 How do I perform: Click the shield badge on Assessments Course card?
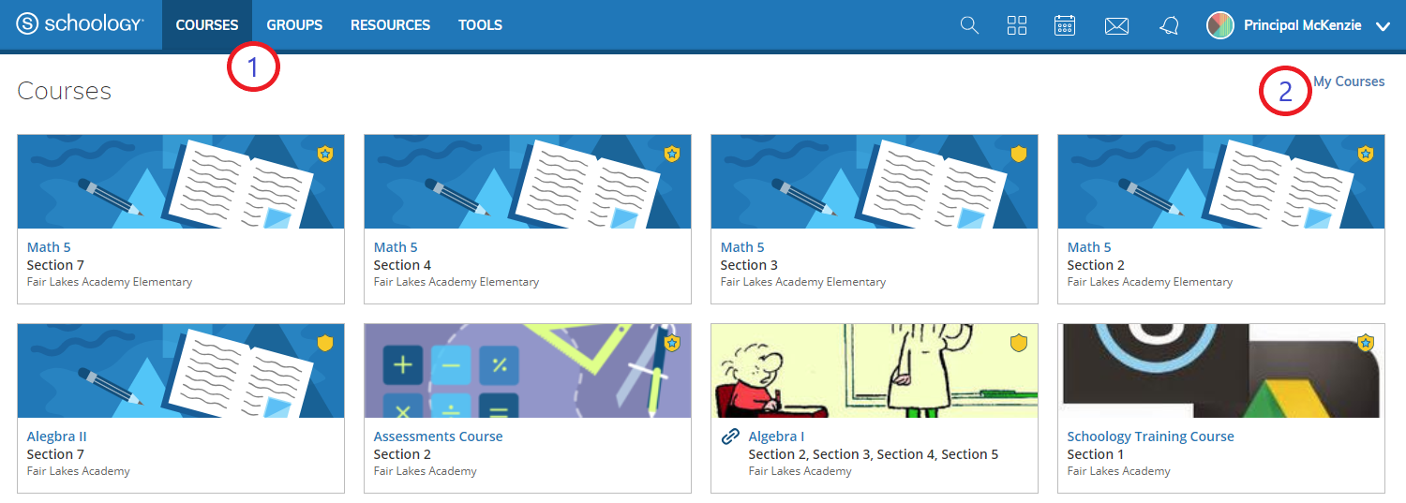click(672, 343)
